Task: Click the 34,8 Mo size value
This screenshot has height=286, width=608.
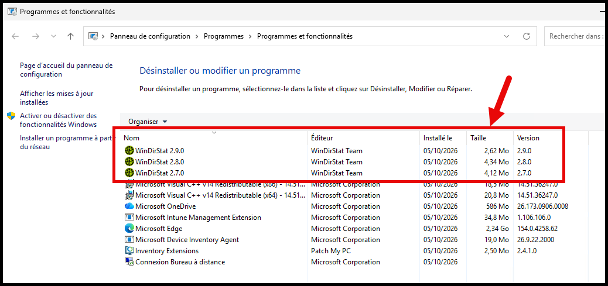Action: pos(496,218)
